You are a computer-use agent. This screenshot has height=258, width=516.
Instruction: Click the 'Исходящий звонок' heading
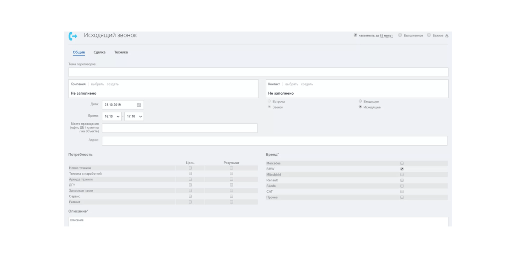(x=111, y=35)
